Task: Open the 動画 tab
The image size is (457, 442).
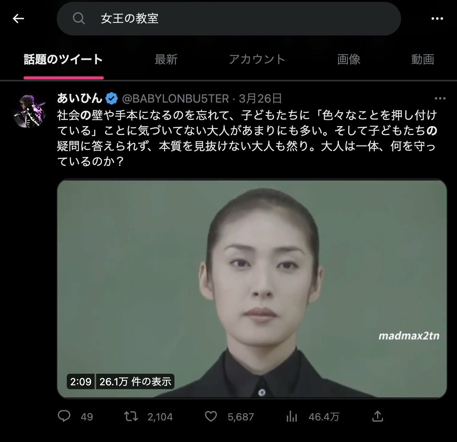Action: pyautogui.click(x=423, y=59)
